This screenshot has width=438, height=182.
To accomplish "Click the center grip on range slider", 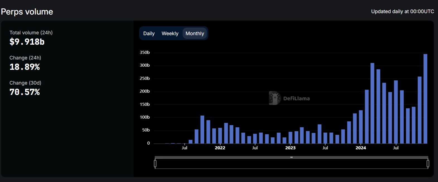I will pos(291,157).
